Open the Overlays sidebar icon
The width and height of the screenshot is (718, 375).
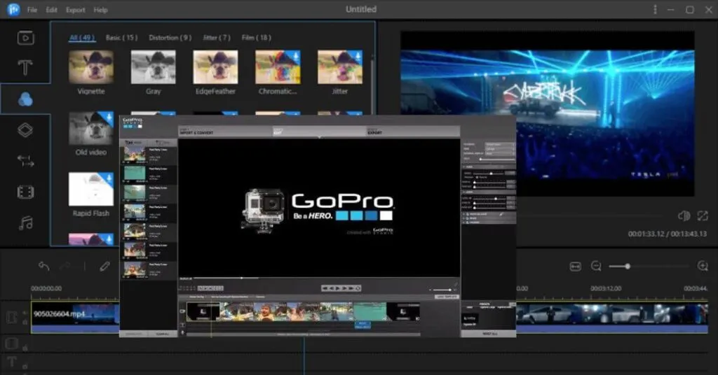coord(25,130)
